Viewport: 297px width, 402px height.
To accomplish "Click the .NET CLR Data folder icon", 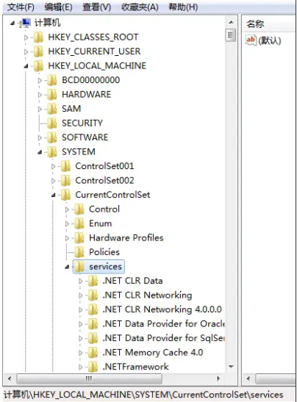I will pyautogui.click(x=93, y=281).
